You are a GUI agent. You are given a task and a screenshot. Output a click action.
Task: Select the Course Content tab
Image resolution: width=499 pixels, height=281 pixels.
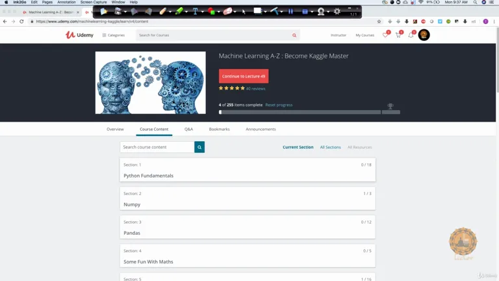click(154, 129)
